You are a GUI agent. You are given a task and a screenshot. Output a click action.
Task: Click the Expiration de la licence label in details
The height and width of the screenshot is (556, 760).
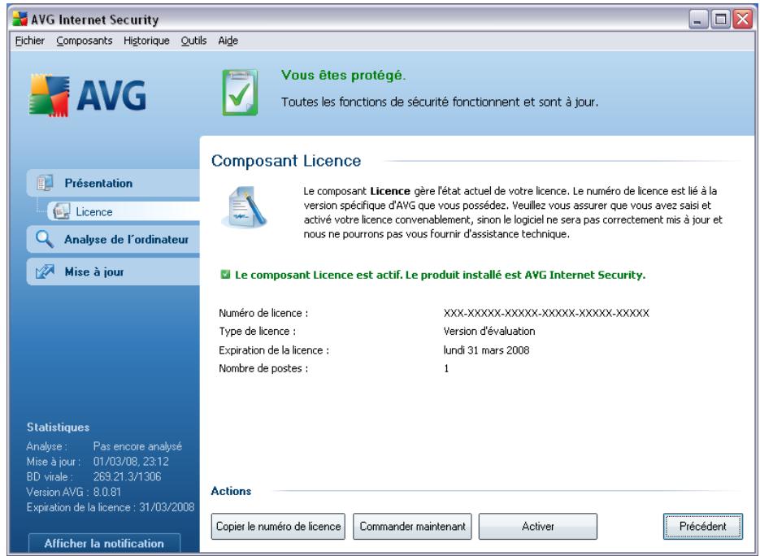tap(274, 350)
